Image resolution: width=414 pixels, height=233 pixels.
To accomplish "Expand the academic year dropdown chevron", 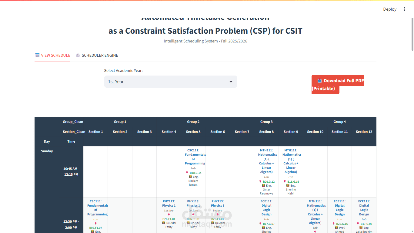I will (231, 82).
